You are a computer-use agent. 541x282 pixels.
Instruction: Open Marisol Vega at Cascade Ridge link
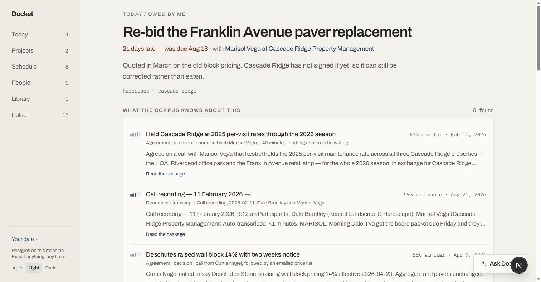[x=299, y=49]
